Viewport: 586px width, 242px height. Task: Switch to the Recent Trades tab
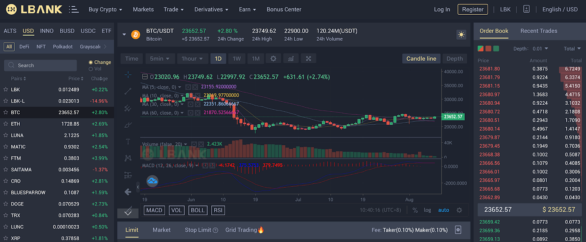click(539, 31)
